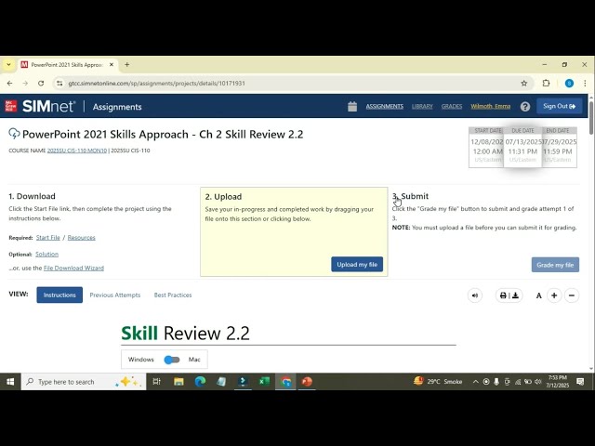The image size is (595, 446).
Task: Print instructions with the printer icon
Action: point(503,295)
